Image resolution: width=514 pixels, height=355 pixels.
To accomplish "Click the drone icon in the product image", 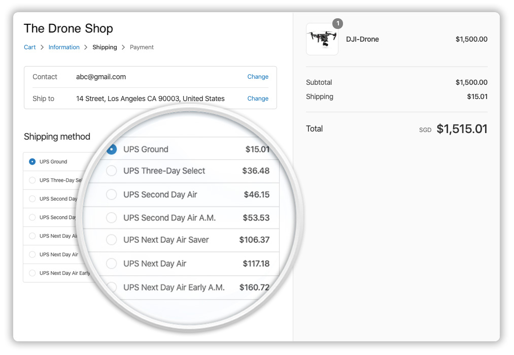I will click(322, 39).
